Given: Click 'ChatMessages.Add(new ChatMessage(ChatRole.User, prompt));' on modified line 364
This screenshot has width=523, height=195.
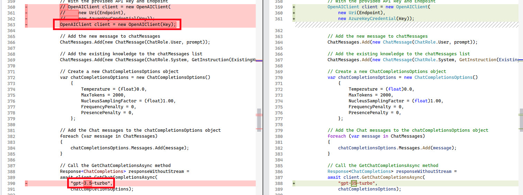Looking at the screenshot, I should coord(403,42).
